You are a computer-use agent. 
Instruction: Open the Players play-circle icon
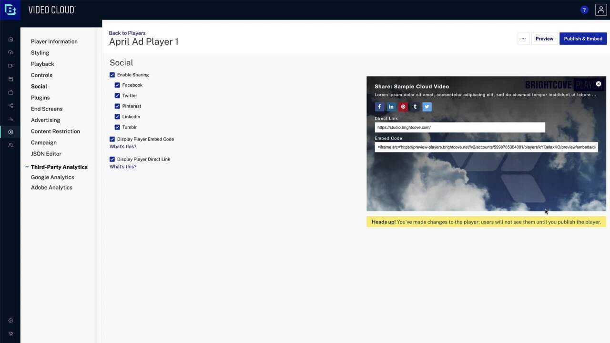click(10, 132)
